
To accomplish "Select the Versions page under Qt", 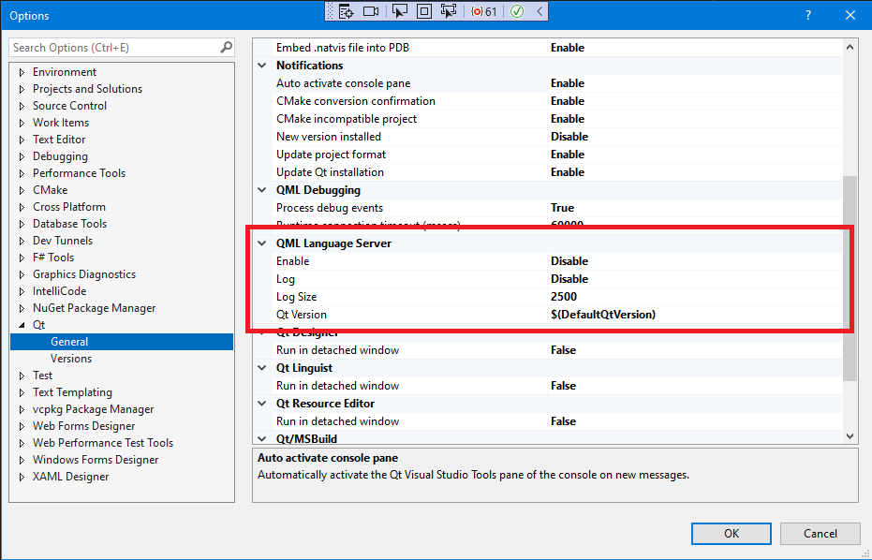I will point(71,358).
